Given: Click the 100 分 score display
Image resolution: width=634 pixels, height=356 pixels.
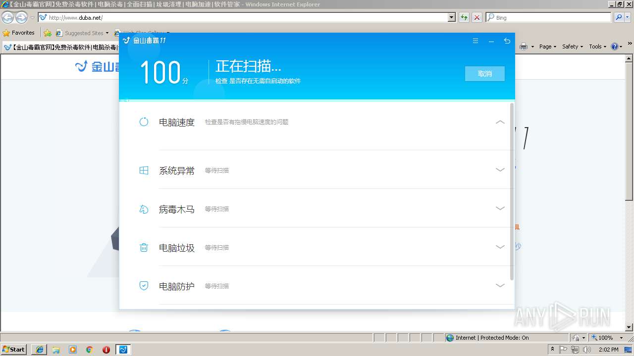Looking at the screenshot, I should click(164, 73).
